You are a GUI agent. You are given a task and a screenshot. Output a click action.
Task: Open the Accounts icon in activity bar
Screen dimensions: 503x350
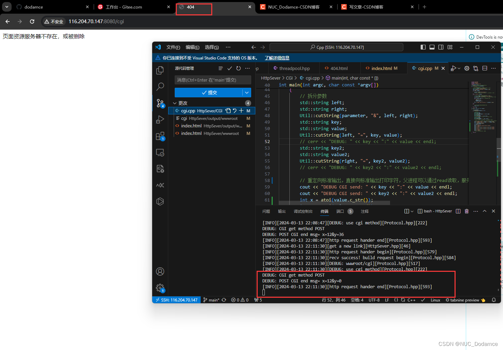[160, 271]
